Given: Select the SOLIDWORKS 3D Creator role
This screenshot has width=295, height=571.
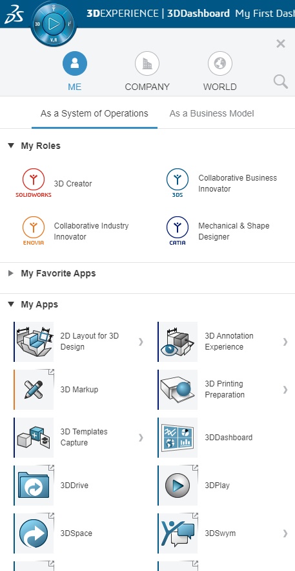Looking at the screenshot, I should 54,184.
